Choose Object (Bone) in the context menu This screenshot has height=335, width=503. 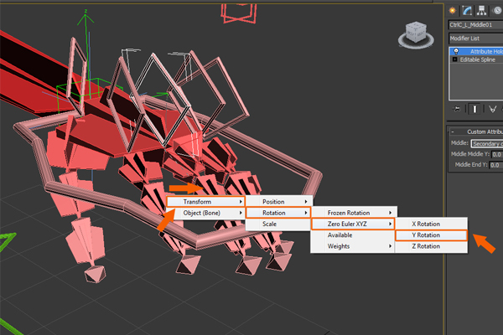coord(206,213)
